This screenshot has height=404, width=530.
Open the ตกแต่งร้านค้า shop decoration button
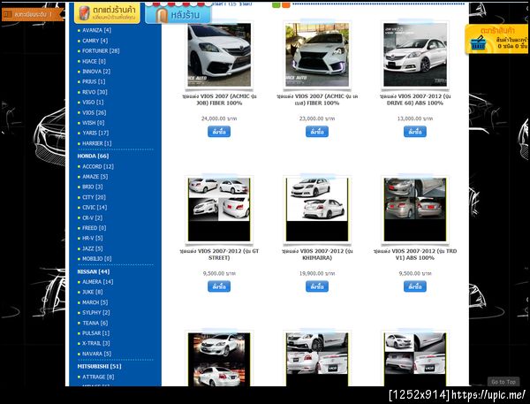click(x=107, y=13)
